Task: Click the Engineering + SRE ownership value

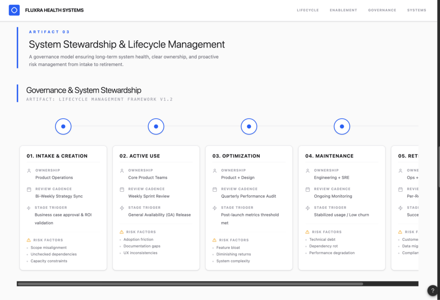Action: [332, 177]
